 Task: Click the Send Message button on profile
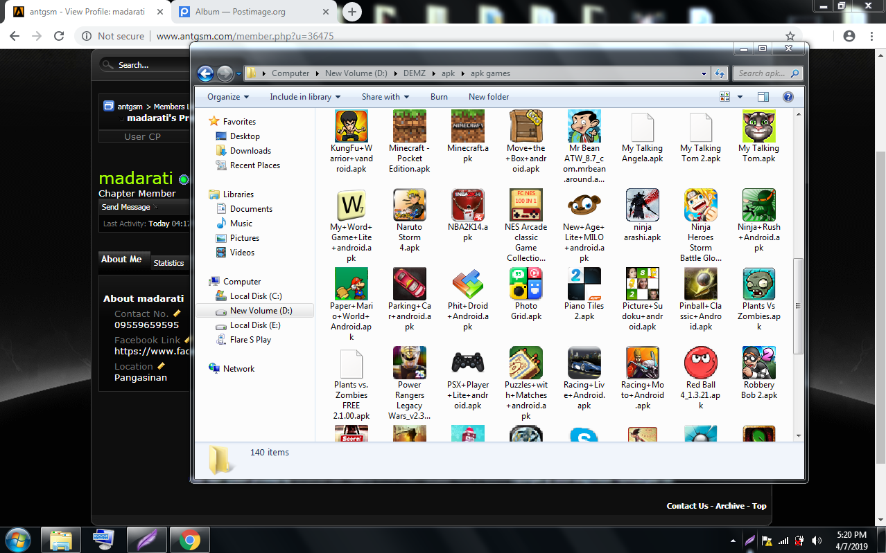(127, 207)
